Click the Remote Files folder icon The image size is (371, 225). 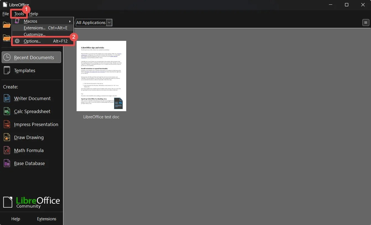[7, 38]
